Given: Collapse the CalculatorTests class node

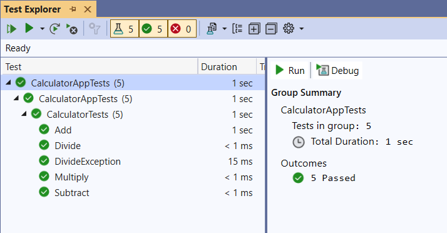Looking at the screenshot, I should 24,114.
